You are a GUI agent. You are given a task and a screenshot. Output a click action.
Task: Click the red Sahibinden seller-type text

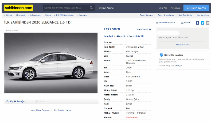pyautogui.click(x=132, y=117)
